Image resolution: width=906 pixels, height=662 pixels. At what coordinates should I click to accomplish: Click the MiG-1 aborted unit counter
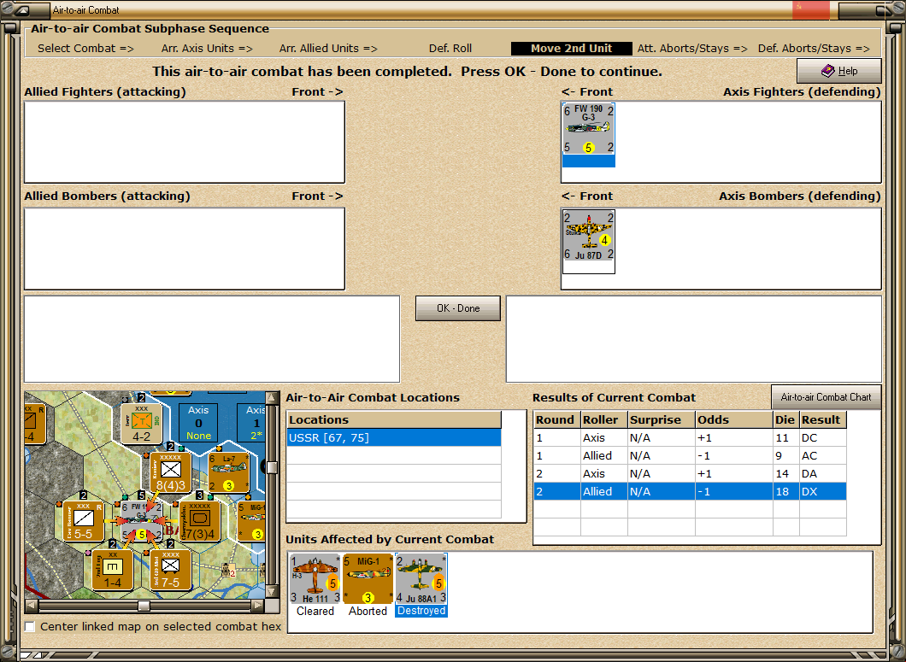[368, 579]
